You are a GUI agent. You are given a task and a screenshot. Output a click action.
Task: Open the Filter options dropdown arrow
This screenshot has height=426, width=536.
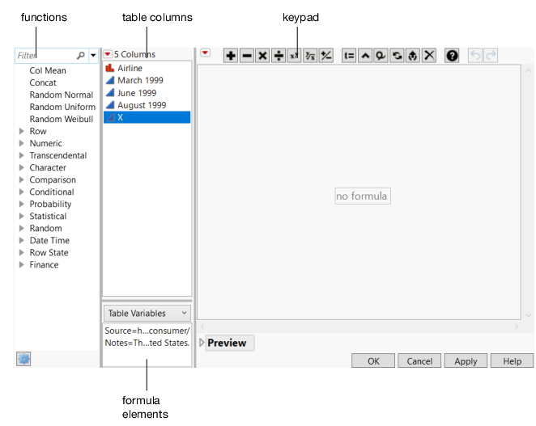coord(93,55)
